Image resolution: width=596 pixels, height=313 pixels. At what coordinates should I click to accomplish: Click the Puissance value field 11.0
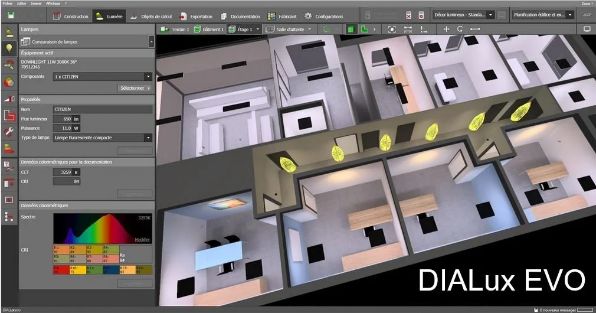(x=63, y=128)
